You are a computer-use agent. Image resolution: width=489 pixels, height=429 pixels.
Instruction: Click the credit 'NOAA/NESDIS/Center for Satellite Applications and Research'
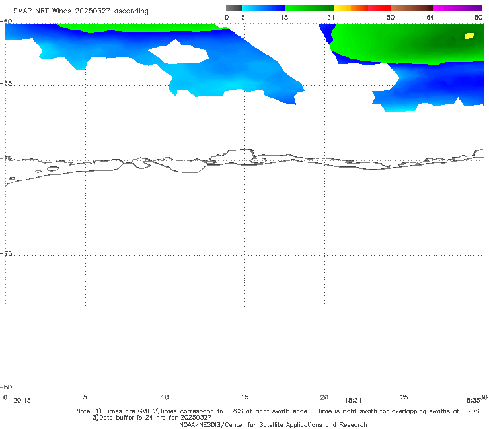(273, 425)
